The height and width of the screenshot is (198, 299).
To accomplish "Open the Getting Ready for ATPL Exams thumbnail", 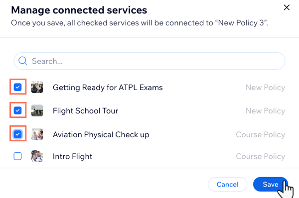I will point(37,87).
